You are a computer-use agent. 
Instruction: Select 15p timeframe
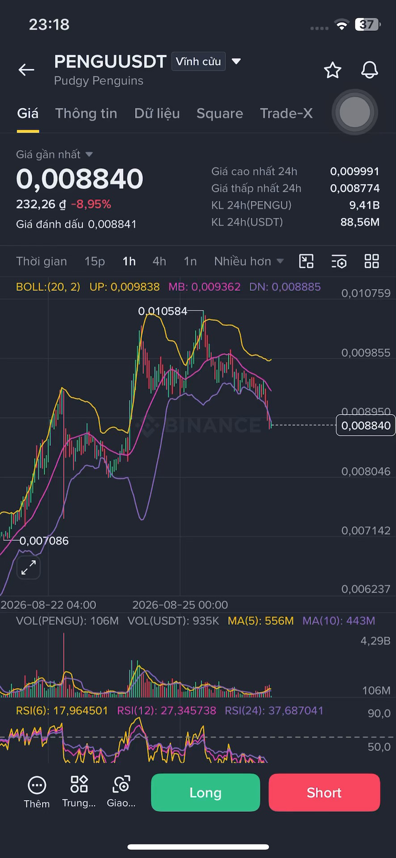[95, 261]
